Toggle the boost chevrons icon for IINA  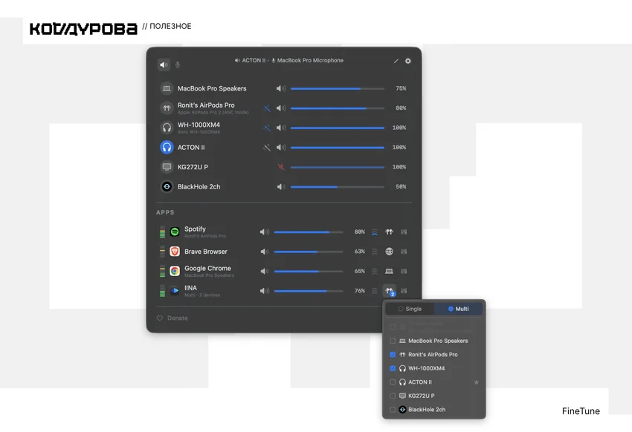pyautogui.click(x=375, y=291)
